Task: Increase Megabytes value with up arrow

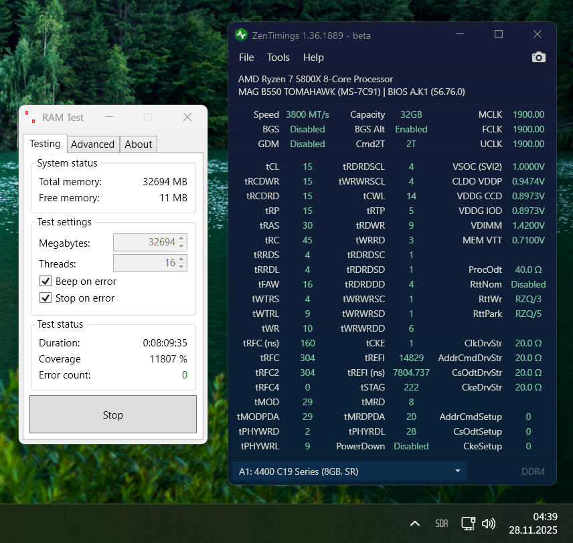Action: (x=181, y=238)
